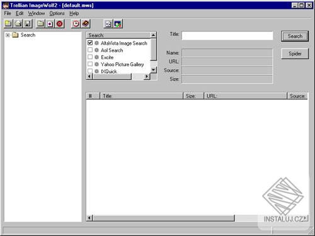
Task: Click the gear icon beside Yahoo Picture Gallery
Action: coord(96,64)
